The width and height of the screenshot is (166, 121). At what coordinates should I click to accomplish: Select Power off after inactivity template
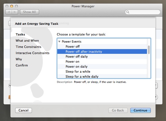pyautogui.click(x=102, y=51)
